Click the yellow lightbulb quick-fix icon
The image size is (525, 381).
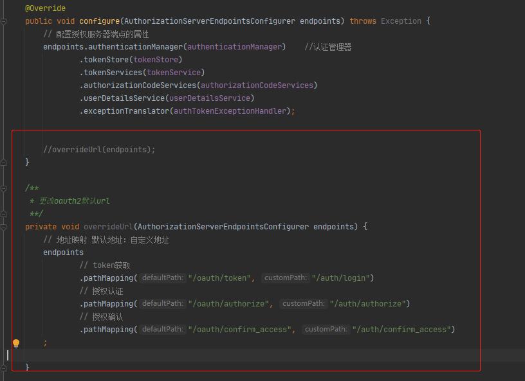pyautogui.click(x=17, y=343)
